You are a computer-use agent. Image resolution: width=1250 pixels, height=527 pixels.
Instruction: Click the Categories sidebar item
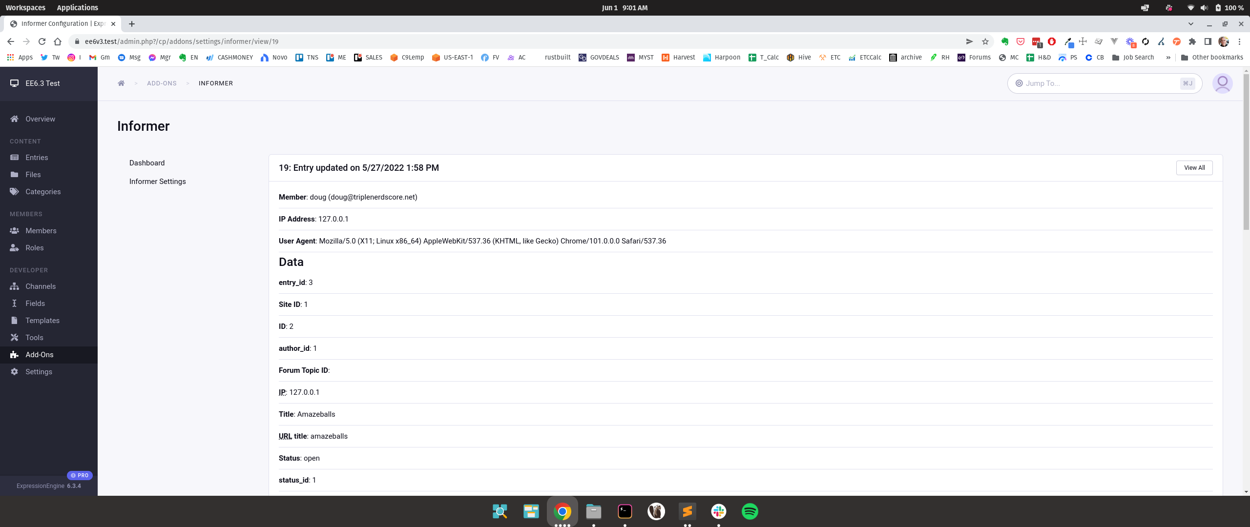tap(43, 191)
